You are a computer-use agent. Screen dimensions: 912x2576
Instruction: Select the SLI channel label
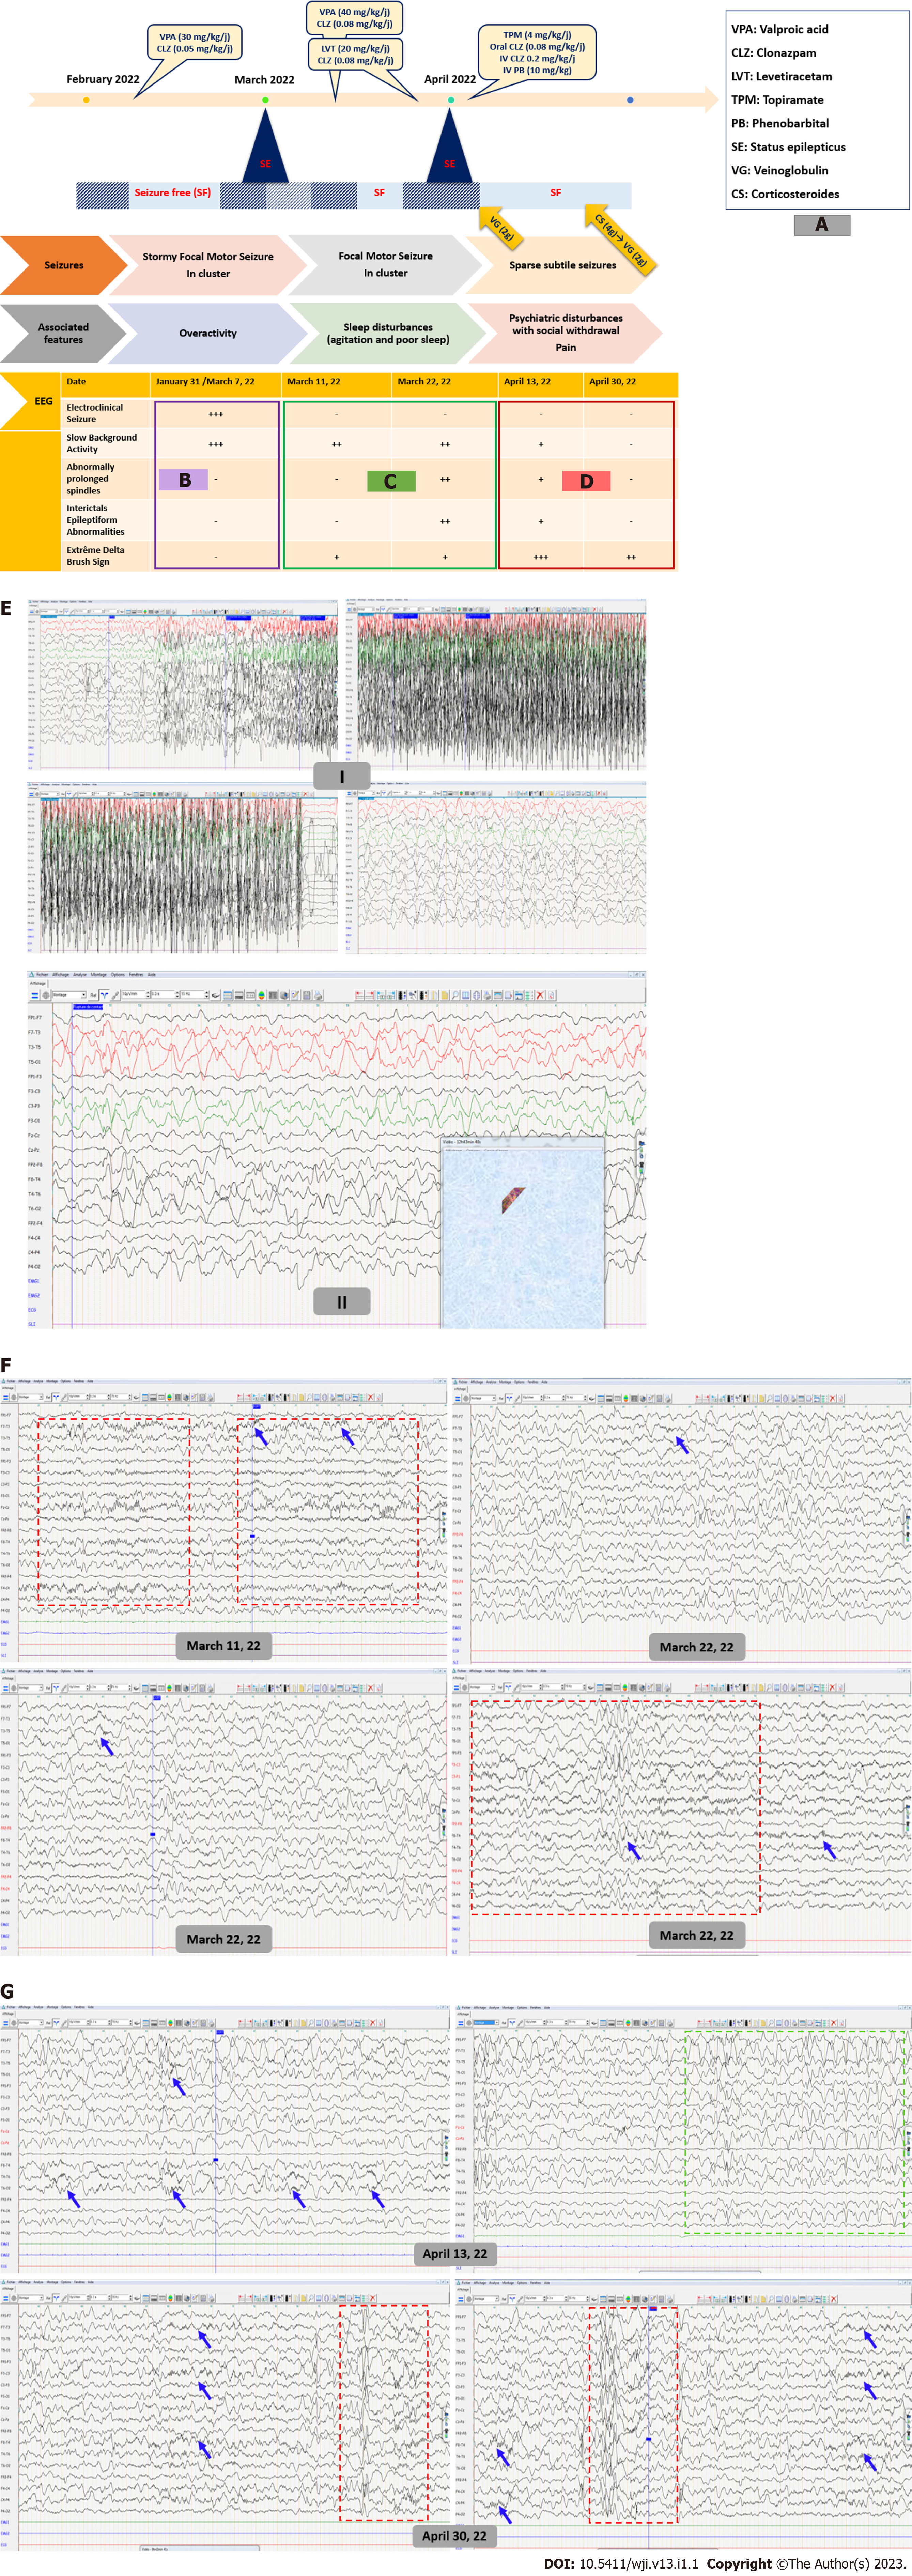[x=32, y=1324]
